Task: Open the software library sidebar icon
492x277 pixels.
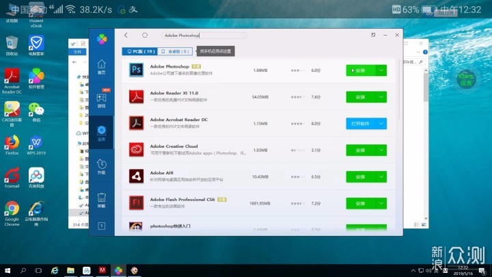Action: pyautogui.click(x=101, y=133)
